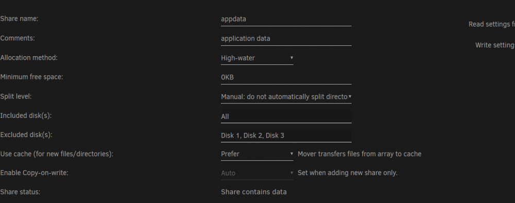Show help for Excluded disk(s) label
This screenshot has height=203, width=515.
tap(26, 135)
